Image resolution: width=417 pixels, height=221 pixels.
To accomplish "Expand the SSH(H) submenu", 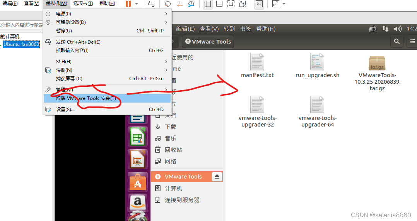I will [x=107, y=62].
